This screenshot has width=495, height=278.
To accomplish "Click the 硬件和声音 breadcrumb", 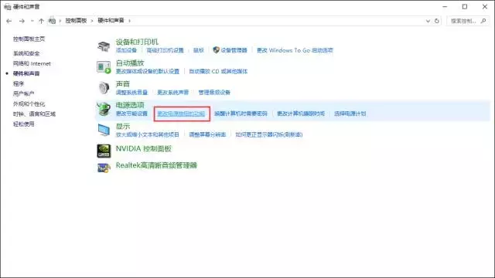I will coord(111,21).
